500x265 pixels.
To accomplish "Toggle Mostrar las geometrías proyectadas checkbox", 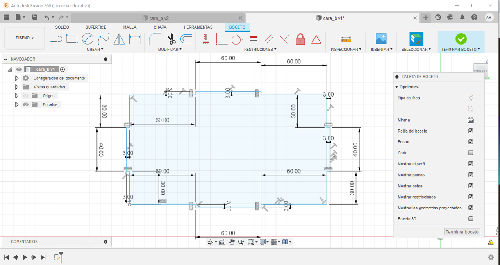I will (471, 208).
